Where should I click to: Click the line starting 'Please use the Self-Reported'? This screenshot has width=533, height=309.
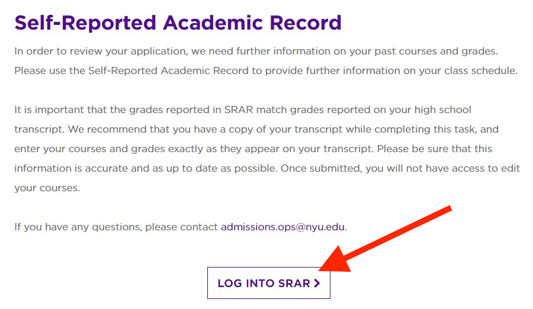click(x=266, y=70)
